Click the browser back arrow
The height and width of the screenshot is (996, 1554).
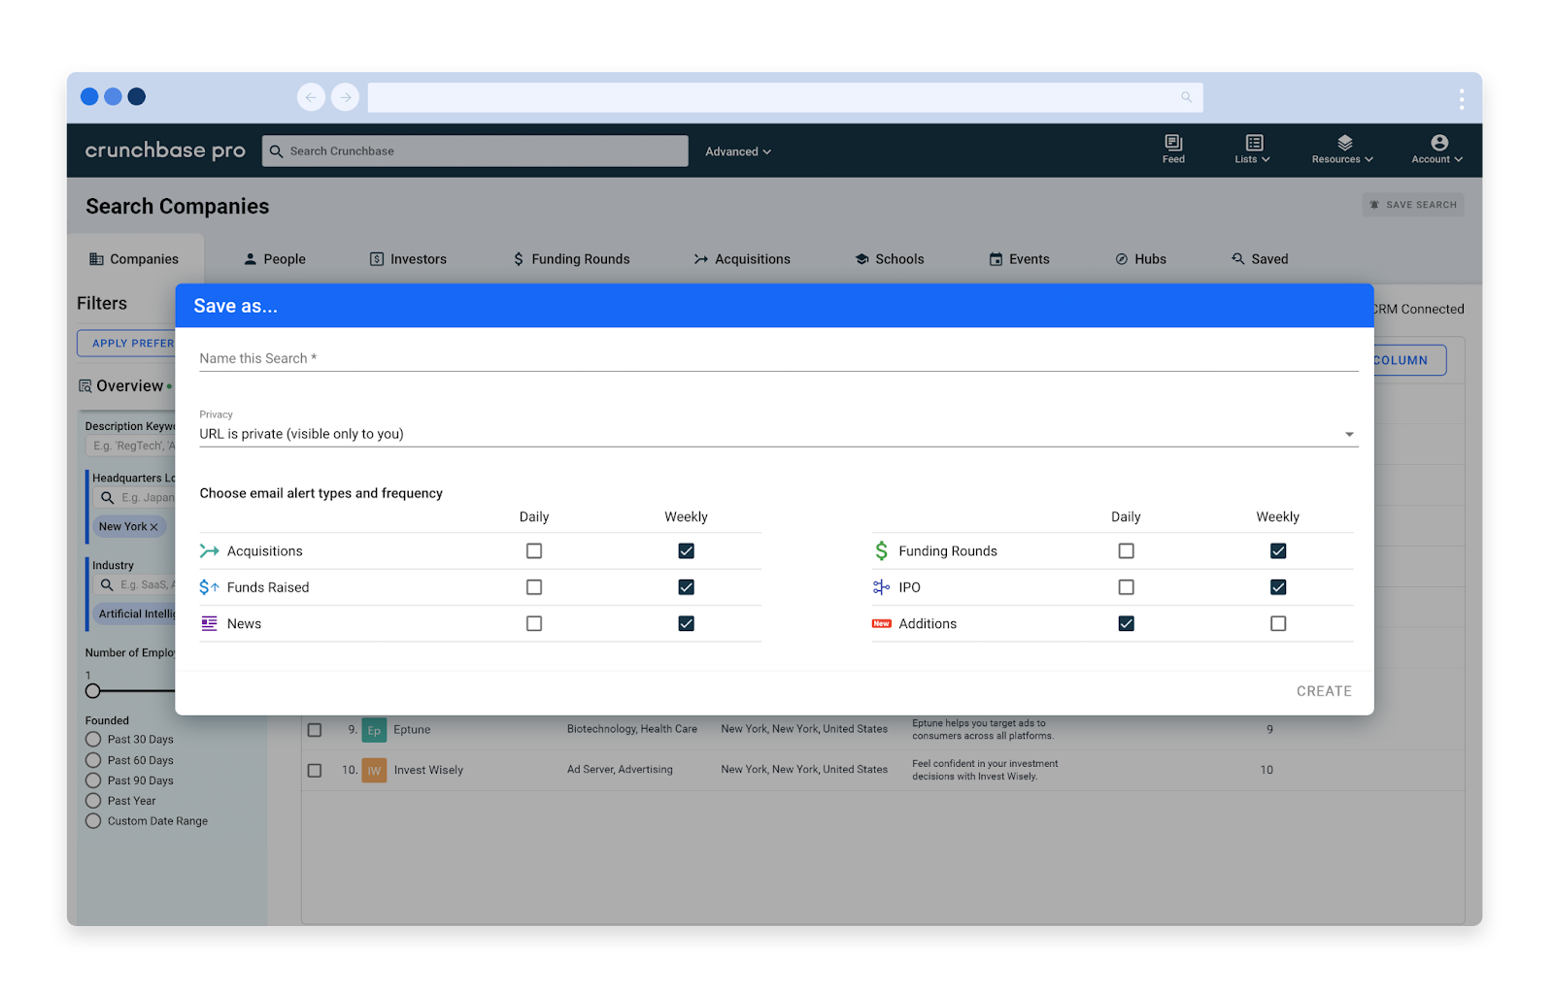click(311, 97)
